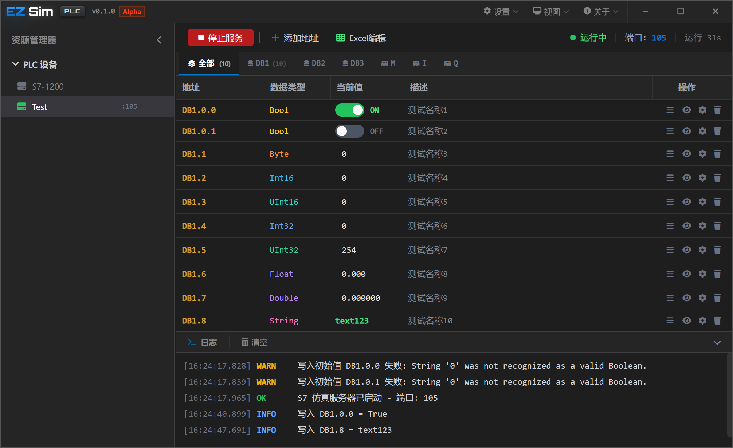This screenshot has height=448, width=733.
Task: Switch to the M memory tab
Action: coord(388,63)
